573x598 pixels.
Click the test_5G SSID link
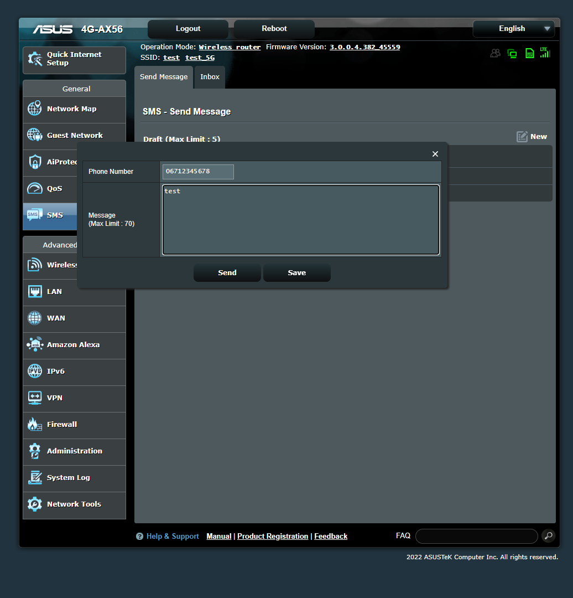click(x=200, y=58)
